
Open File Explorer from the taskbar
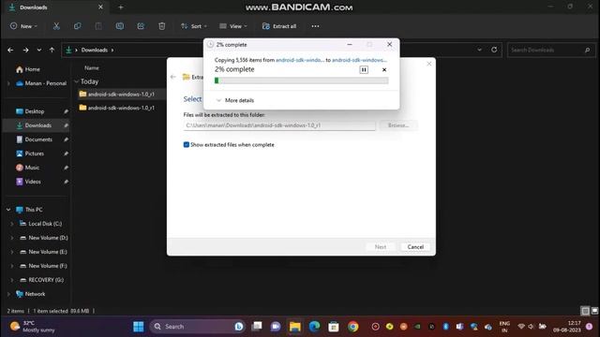point(295,327)
